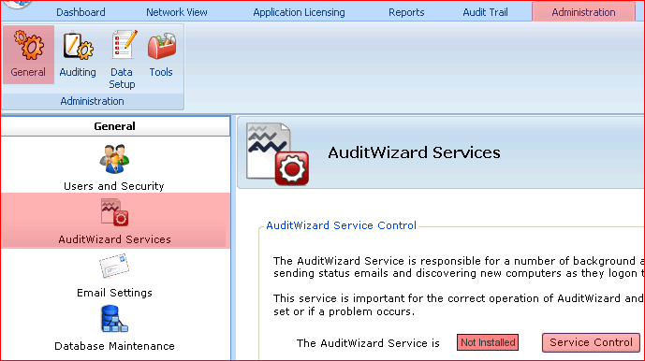Image resolution: width=645 pixels, height=361 pixels.
Task: Click the Service Control button
Action: 591,342
